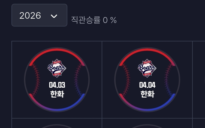The width and height of the screenshot is (205, 128).
Task: Click the 직관승률 0 % label
Action: click(x=94, y=20)
